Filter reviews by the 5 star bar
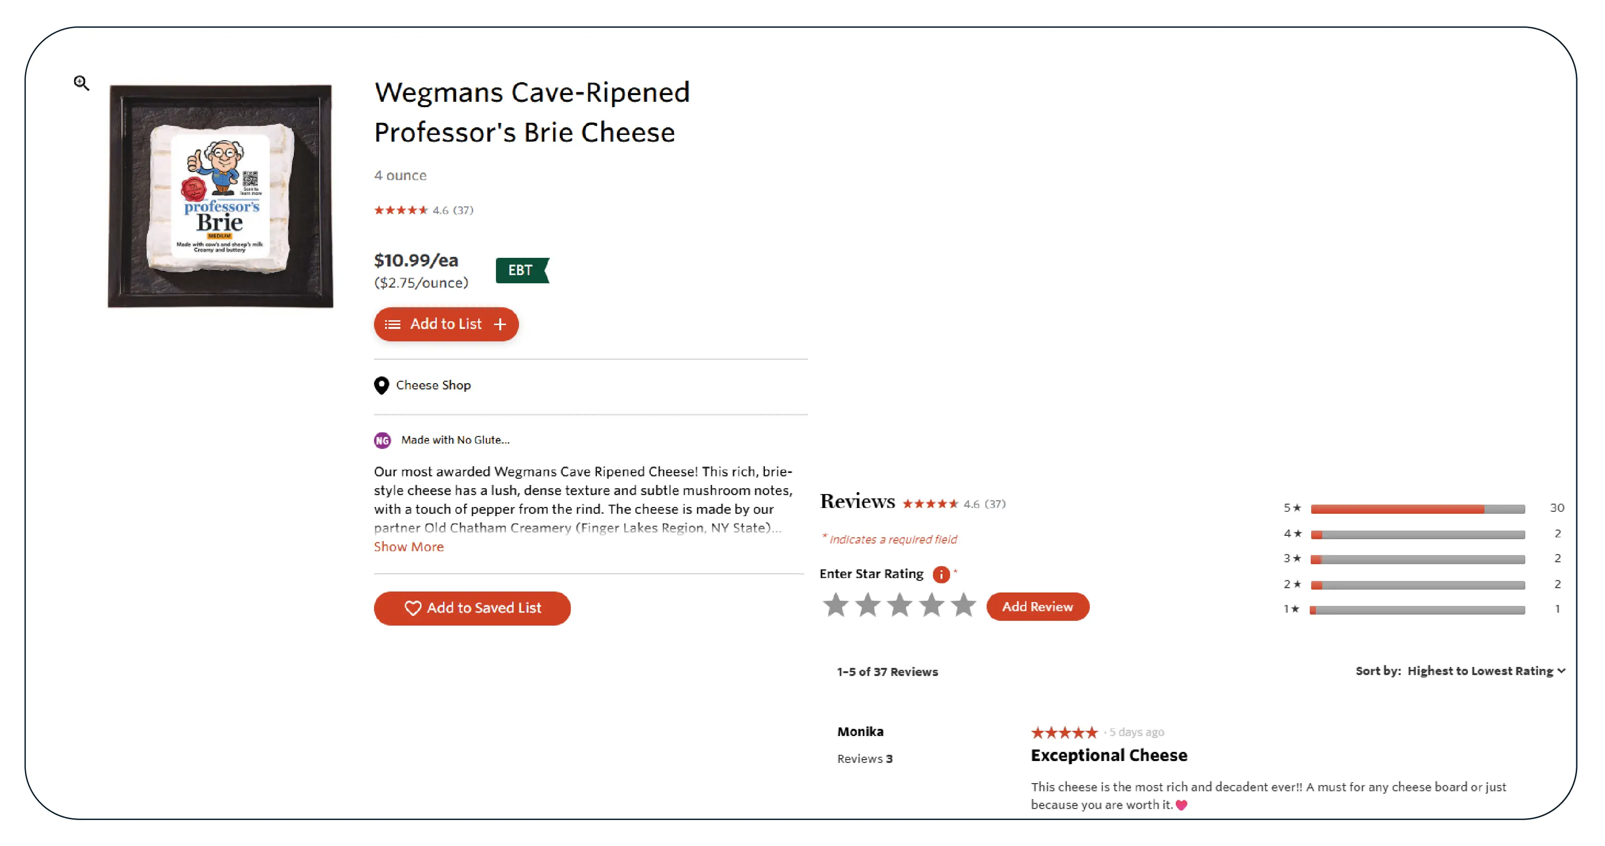Viewport: 1605px width, 846px height. 1417,509
